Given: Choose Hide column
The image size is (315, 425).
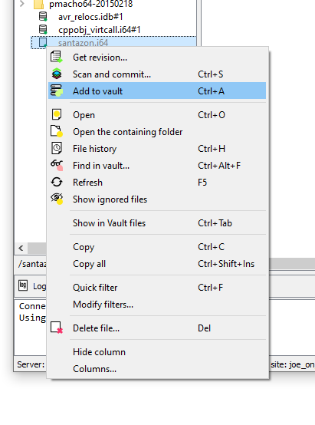Looking at the screenshot, I should 157,352.
